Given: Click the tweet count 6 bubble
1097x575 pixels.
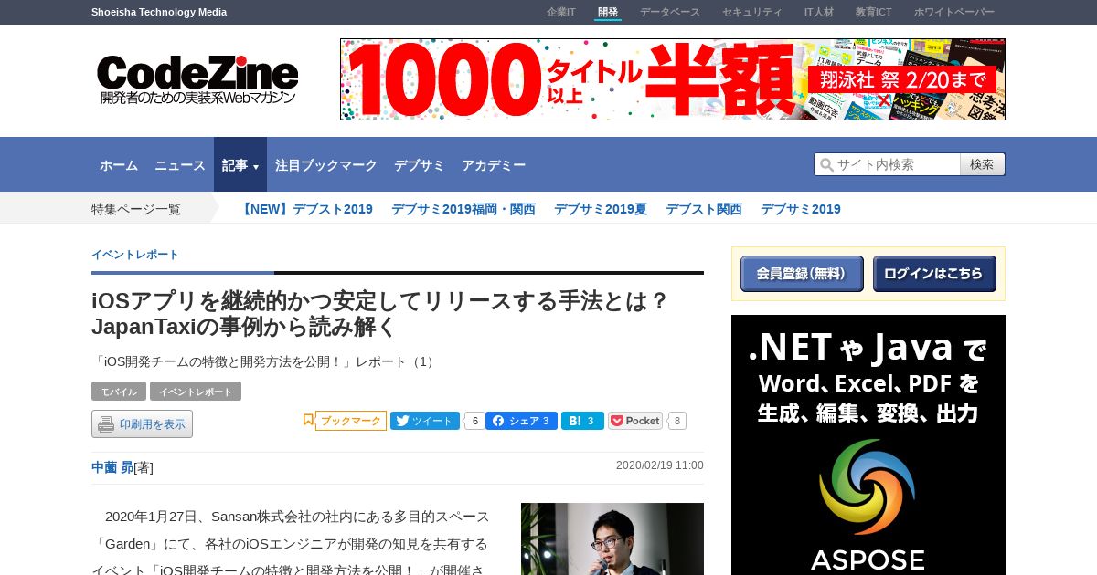Looking at the screenshot, I should coord(474,421).
